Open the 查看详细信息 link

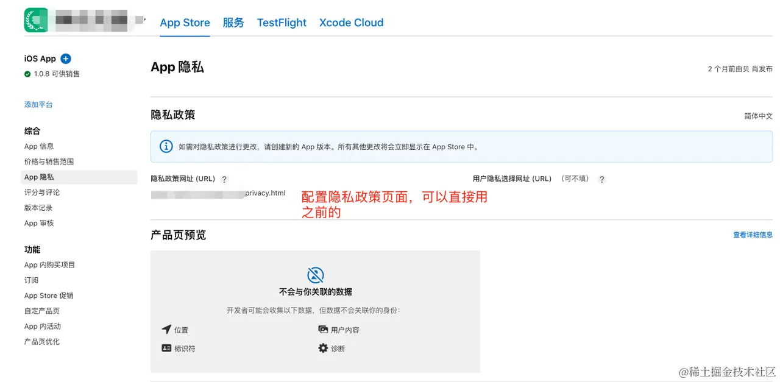click(x=753, y=235)
